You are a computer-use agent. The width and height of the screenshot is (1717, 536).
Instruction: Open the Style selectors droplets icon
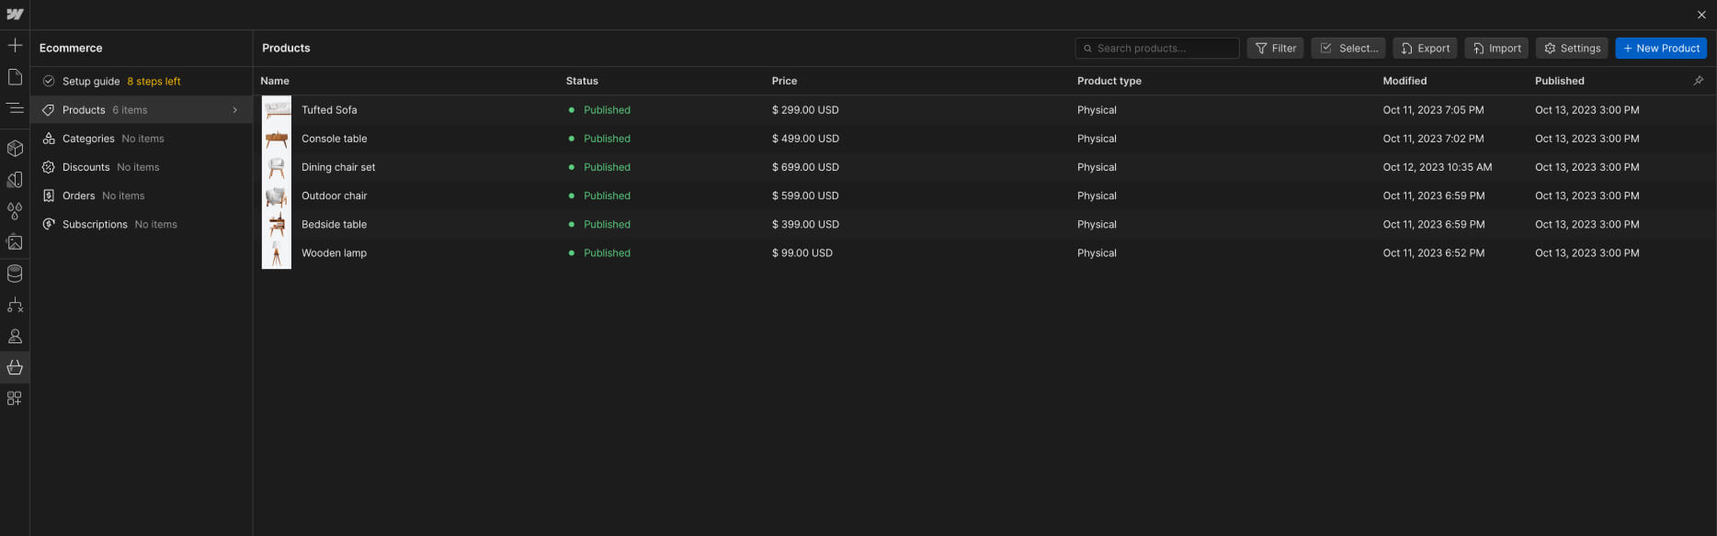pyautogui.click(x=15, y=210)
